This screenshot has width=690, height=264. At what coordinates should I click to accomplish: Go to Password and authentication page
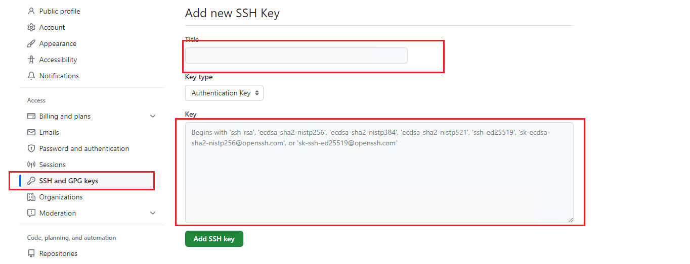click(84, 148)
